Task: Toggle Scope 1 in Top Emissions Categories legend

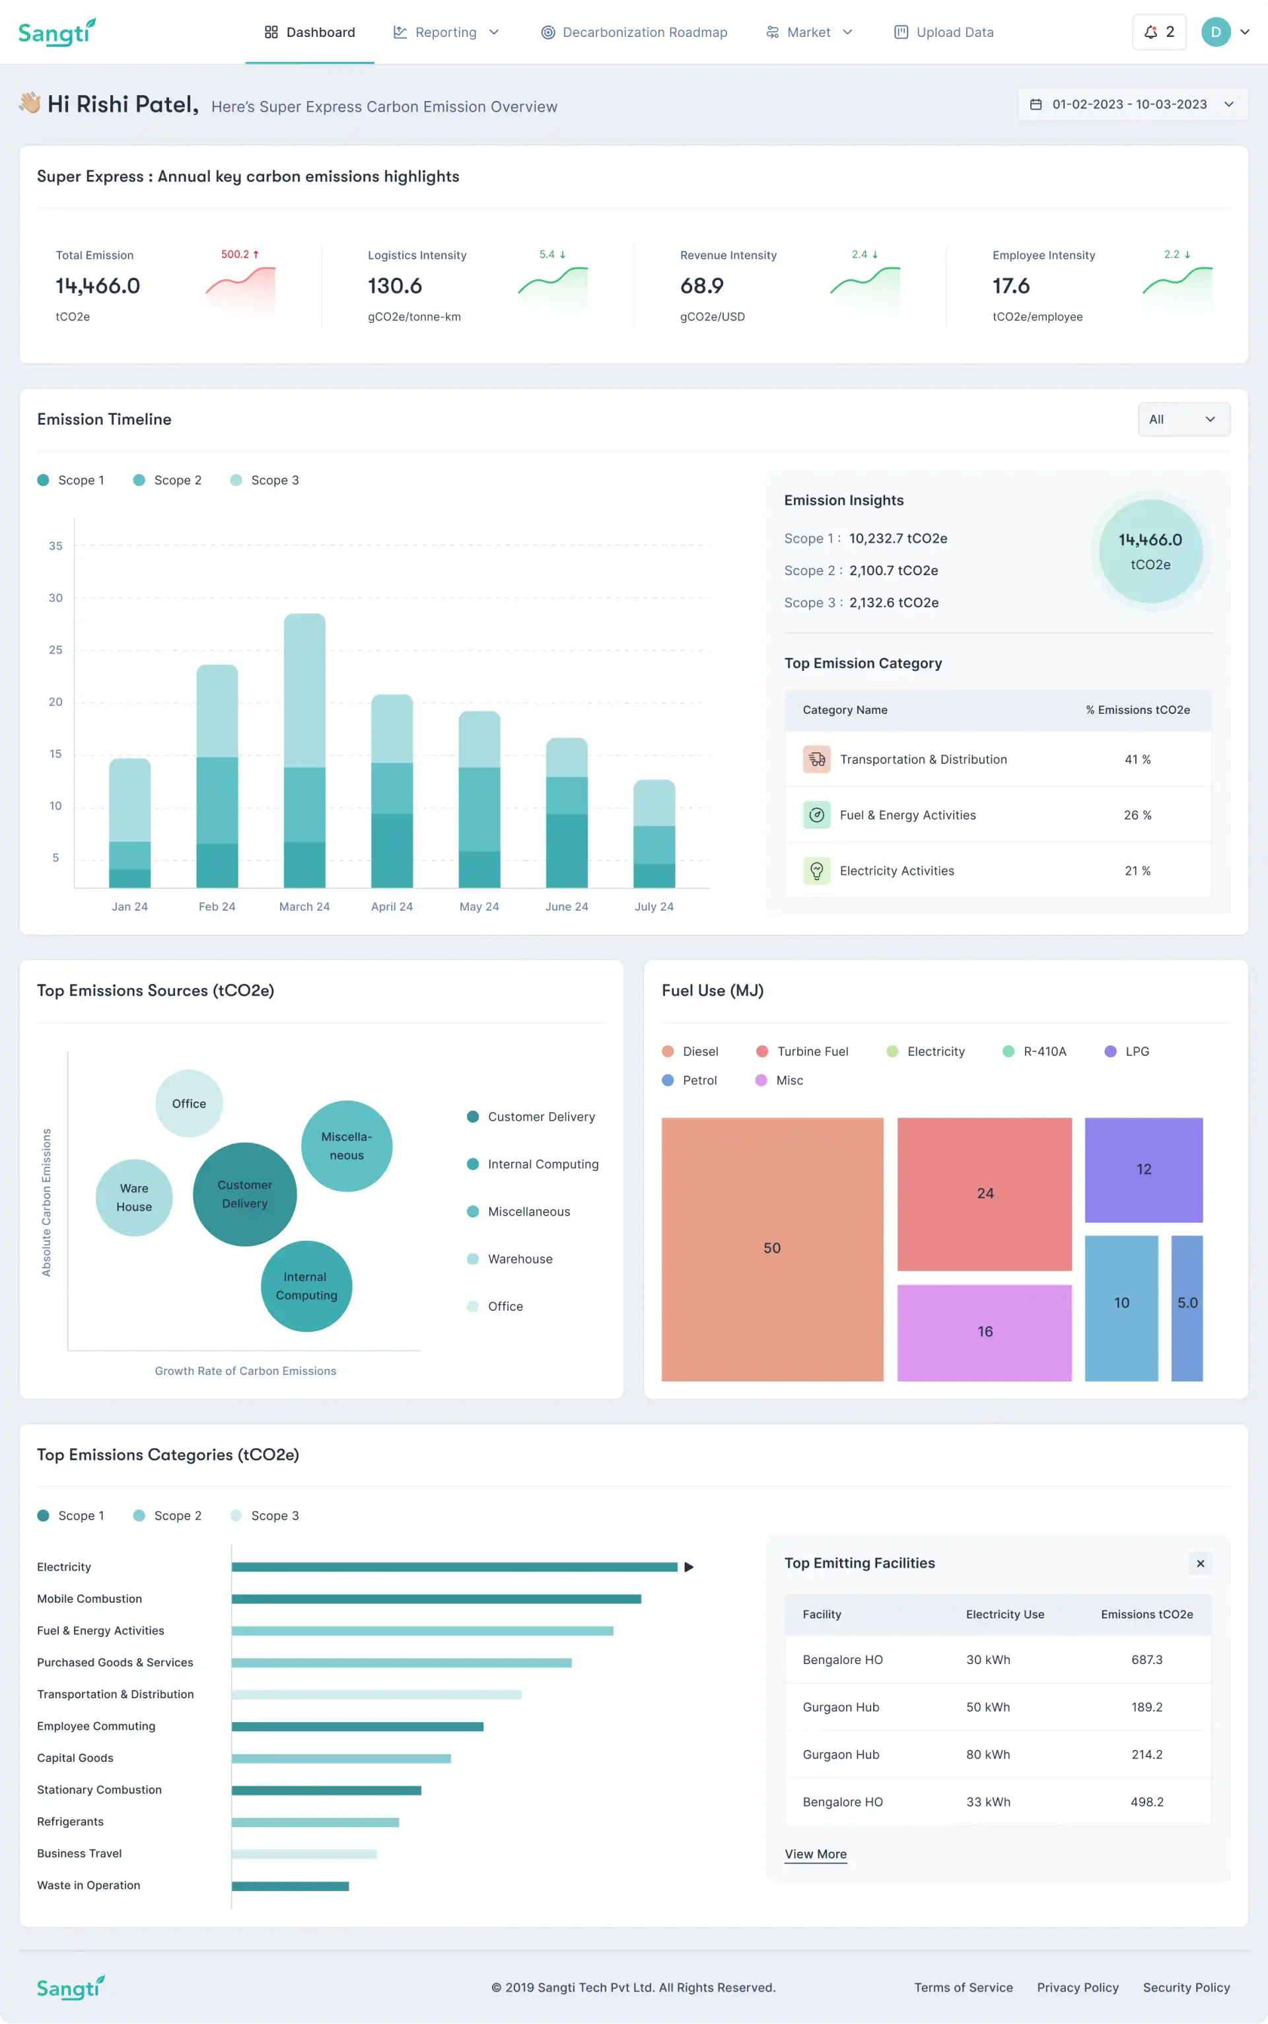Action: coord(71,1515)
